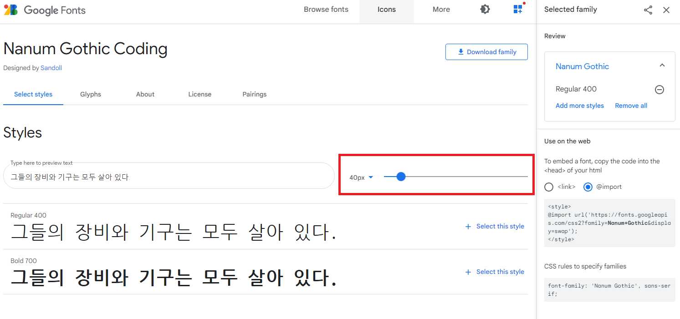Screen dimensions: 680x319
Task: Switch to the Glyphs tab
Action: (91, 94)
